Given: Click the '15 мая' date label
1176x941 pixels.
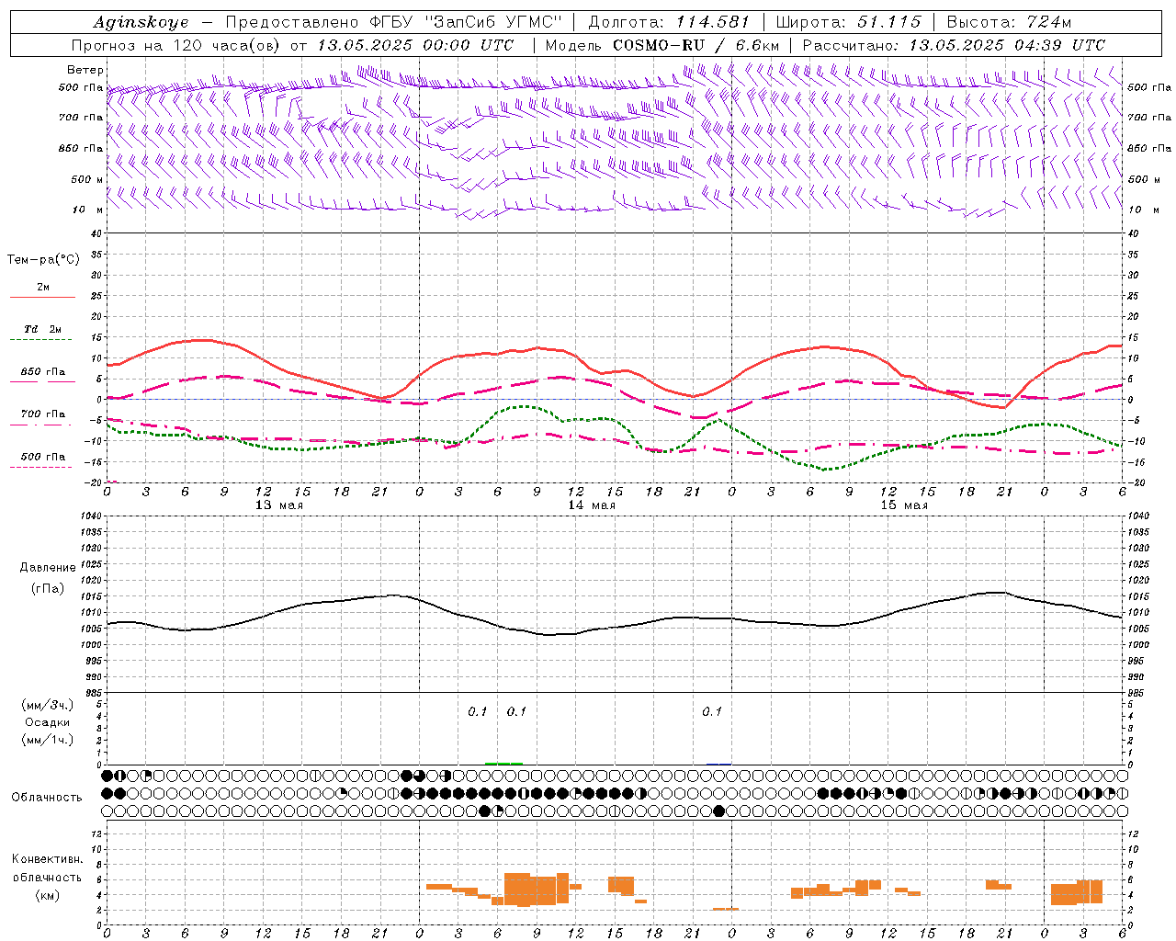Looking at the screenshot, I should tap(903, 505).
